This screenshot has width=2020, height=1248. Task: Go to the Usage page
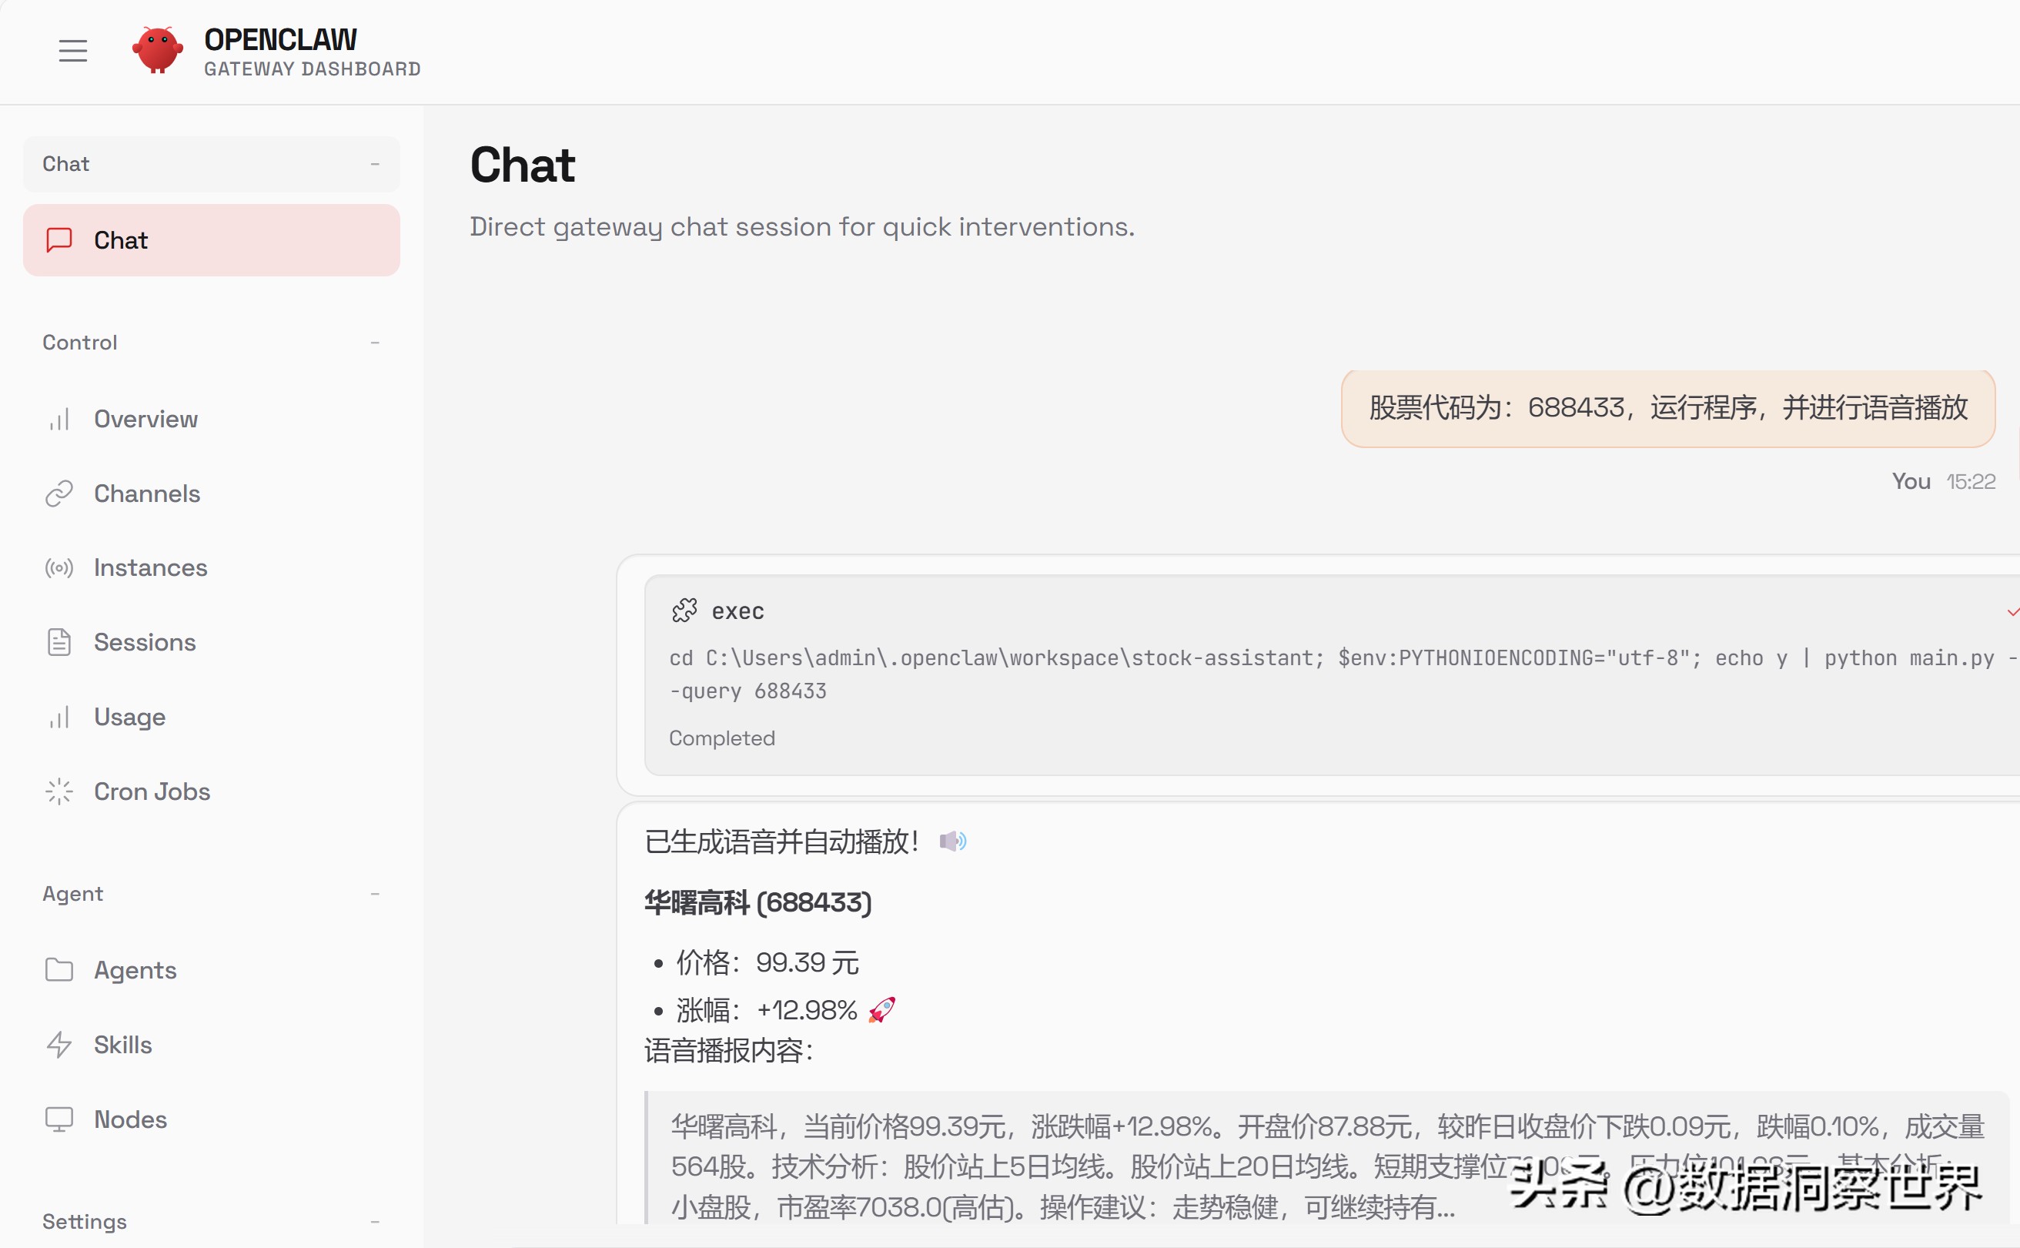pyautogui.click(x=129, y=718)
